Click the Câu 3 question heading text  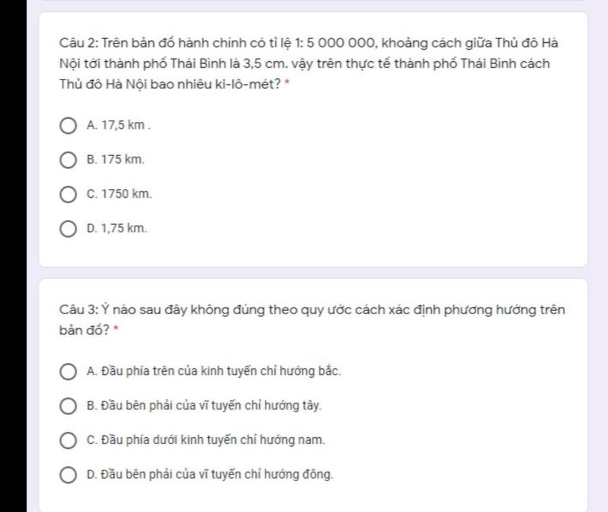[x=312, y=320]
